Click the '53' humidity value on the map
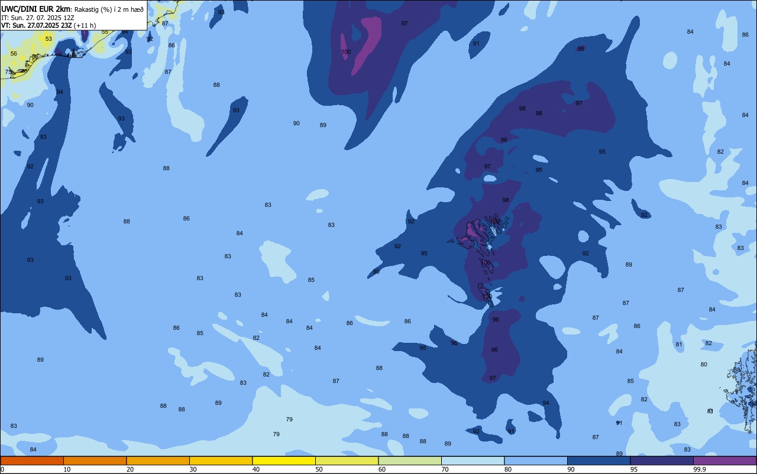This screenshot has height=474, width=757. [48, 39]
